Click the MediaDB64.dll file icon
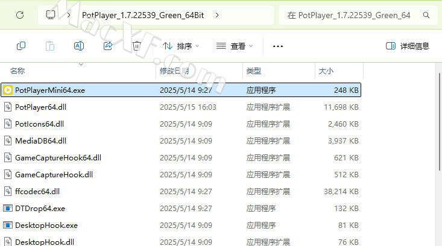The width and height of the screenshot is (442, 246). [x=8, y=140]
